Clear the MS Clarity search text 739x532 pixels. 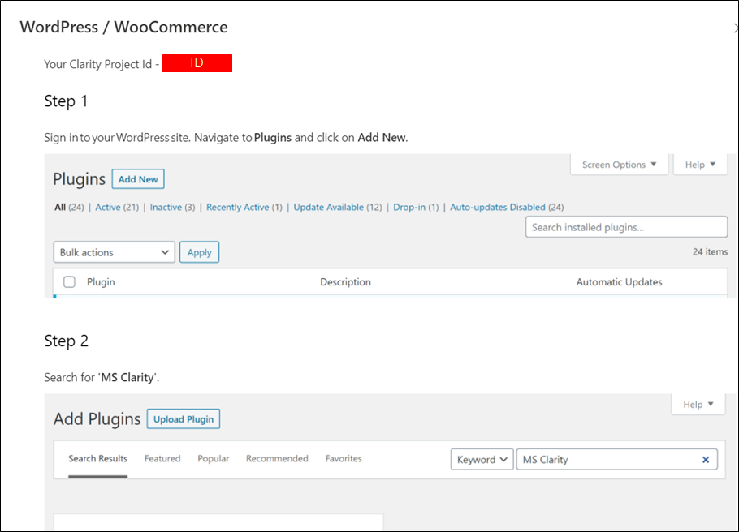point(705,460)
